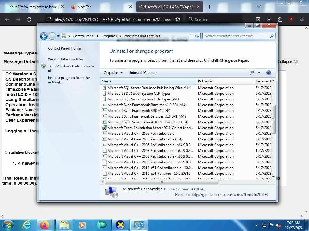The width and height of the screenshot is (309, 231).
Task: Open the more view options dropdown arrow
Action: coord(259,73)
